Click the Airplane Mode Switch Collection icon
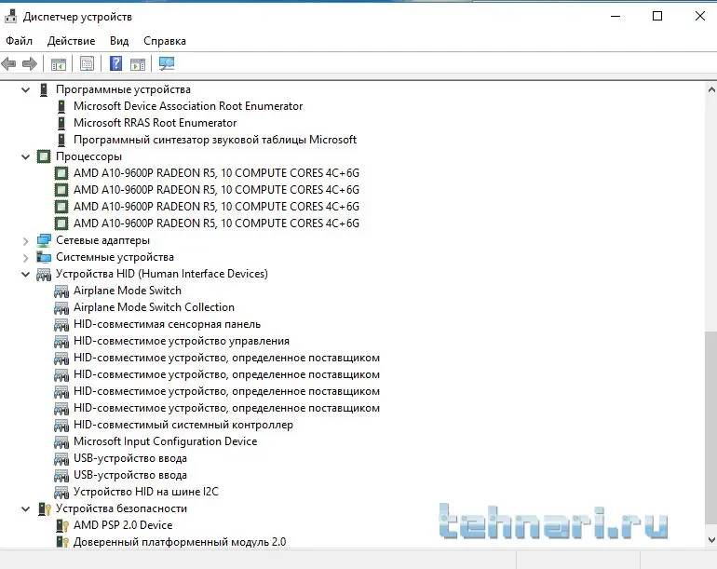 point(61,307)
